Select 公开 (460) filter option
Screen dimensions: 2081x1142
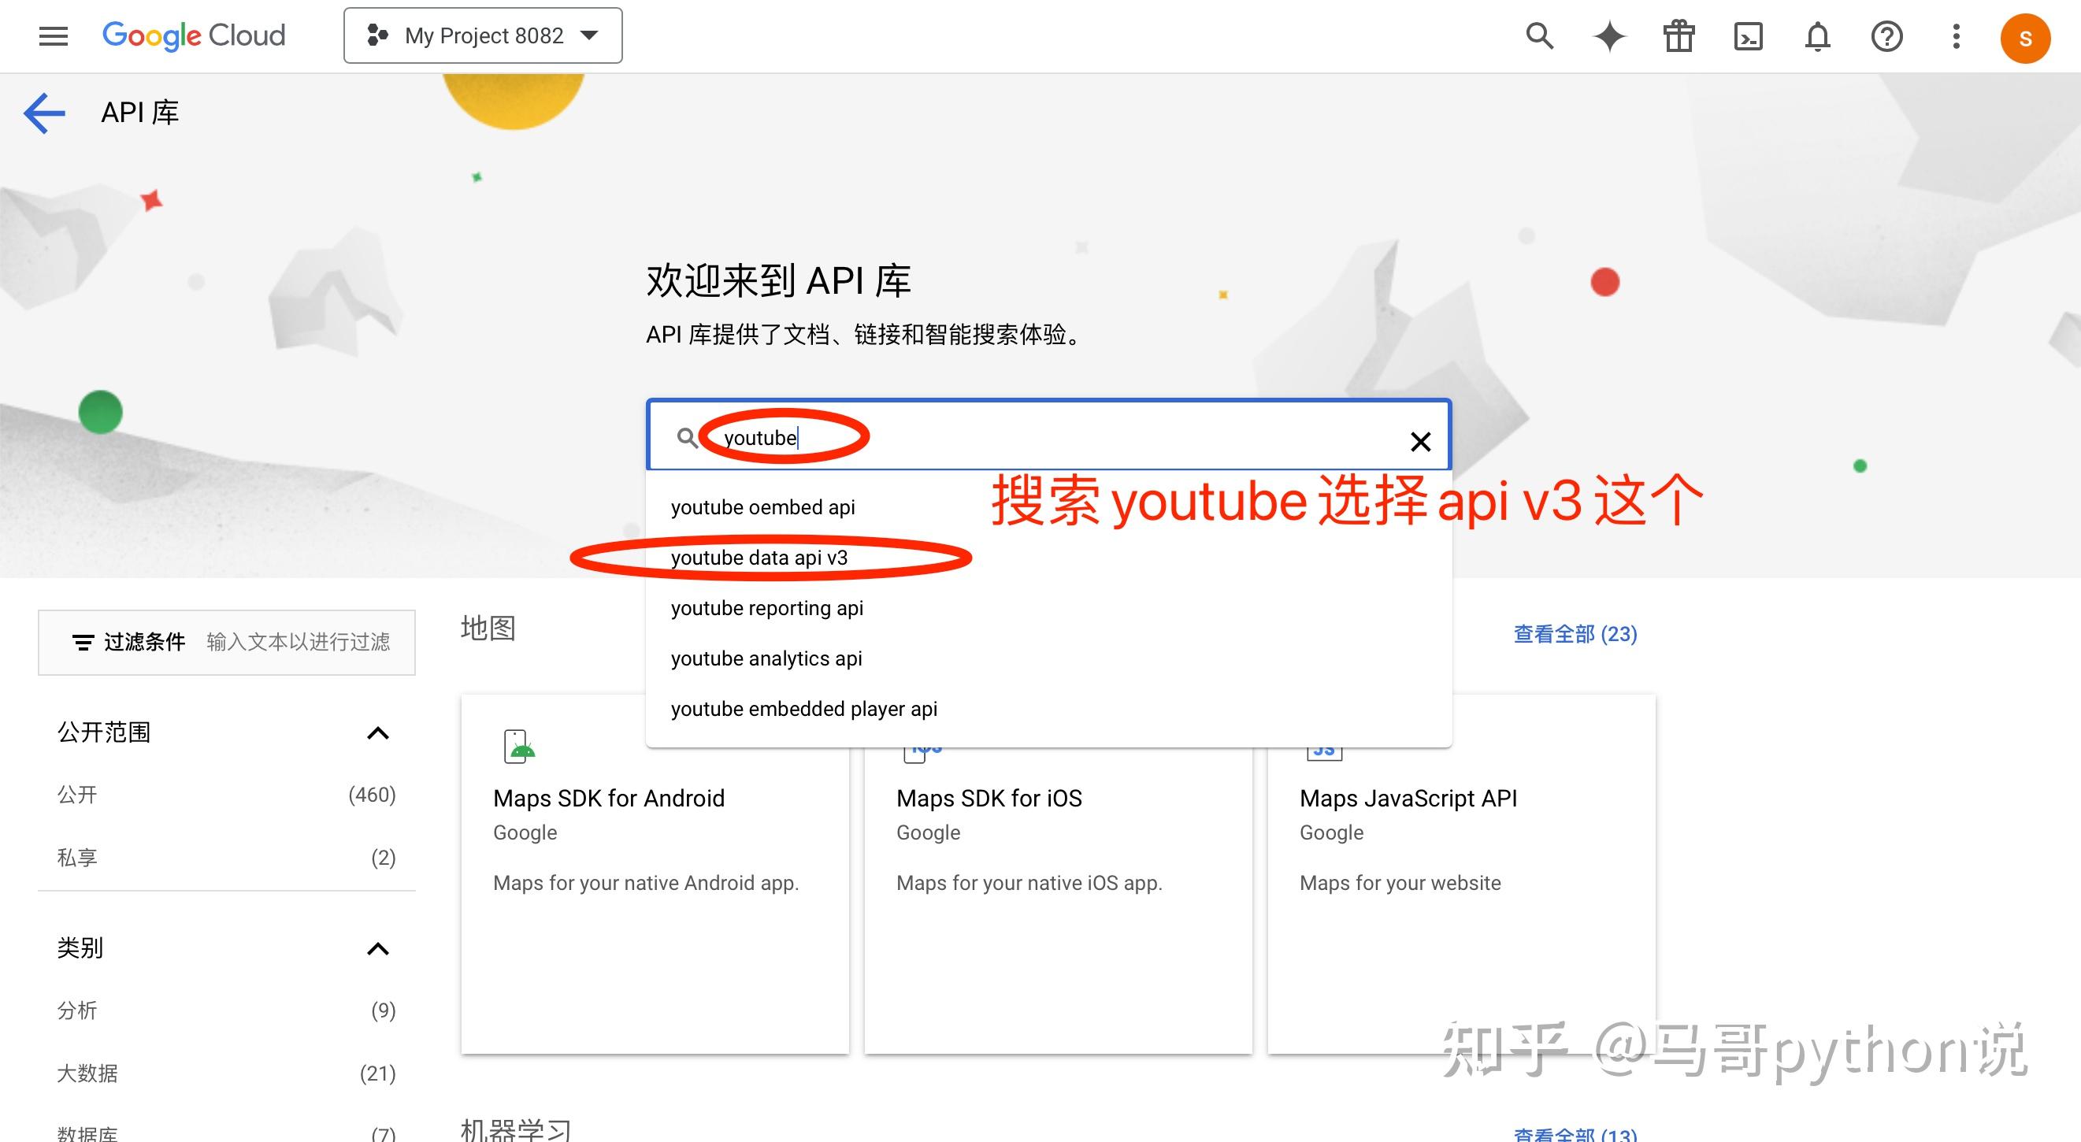pyautogui.click(x=76, y=795)
